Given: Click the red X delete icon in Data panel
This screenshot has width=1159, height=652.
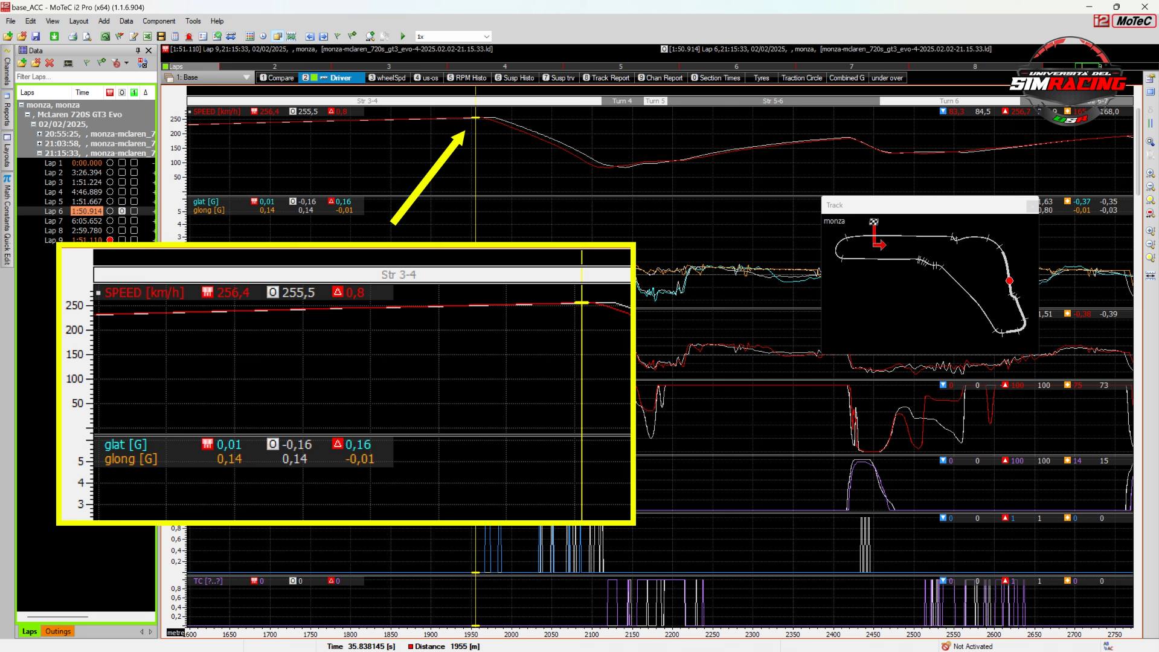Looking at the screenshot, I should (50, 63).
